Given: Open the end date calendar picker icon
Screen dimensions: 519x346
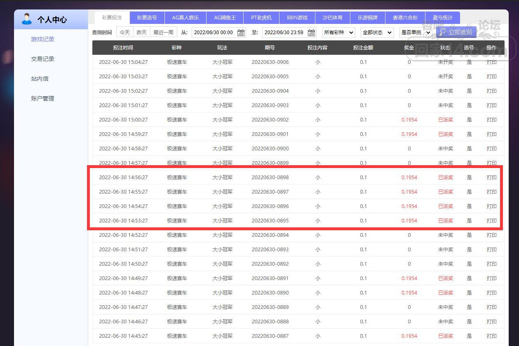Looking at the screenshot, I should [x=312, y=33].
